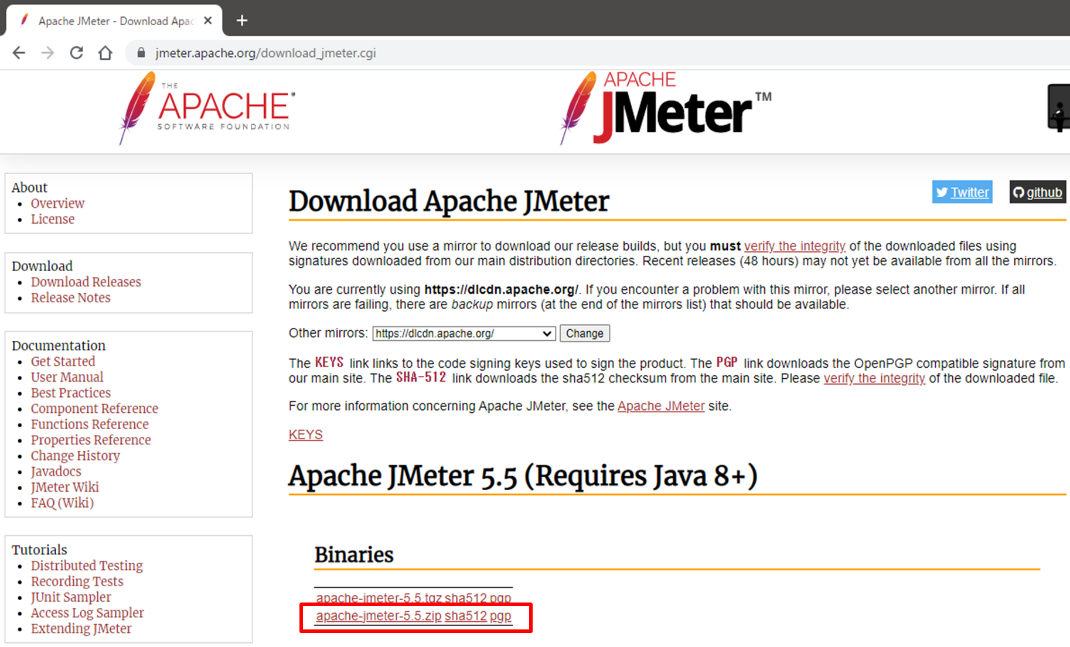Click the Change button for mirrors

click(x=584, y=333)
